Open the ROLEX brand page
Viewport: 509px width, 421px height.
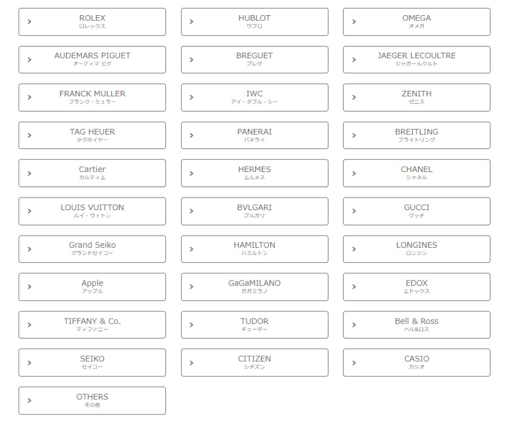(x=92, y=22)
